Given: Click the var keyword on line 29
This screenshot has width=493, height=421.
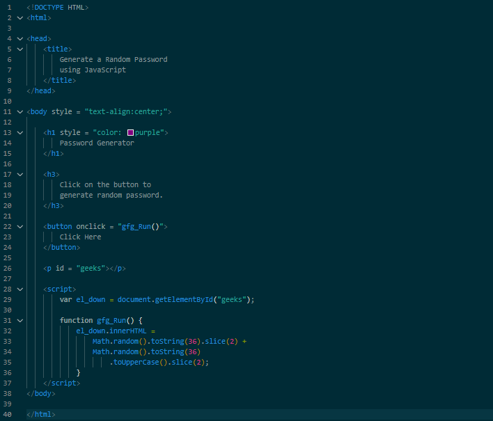Looking at the screenshot, I should click(65, 300).
